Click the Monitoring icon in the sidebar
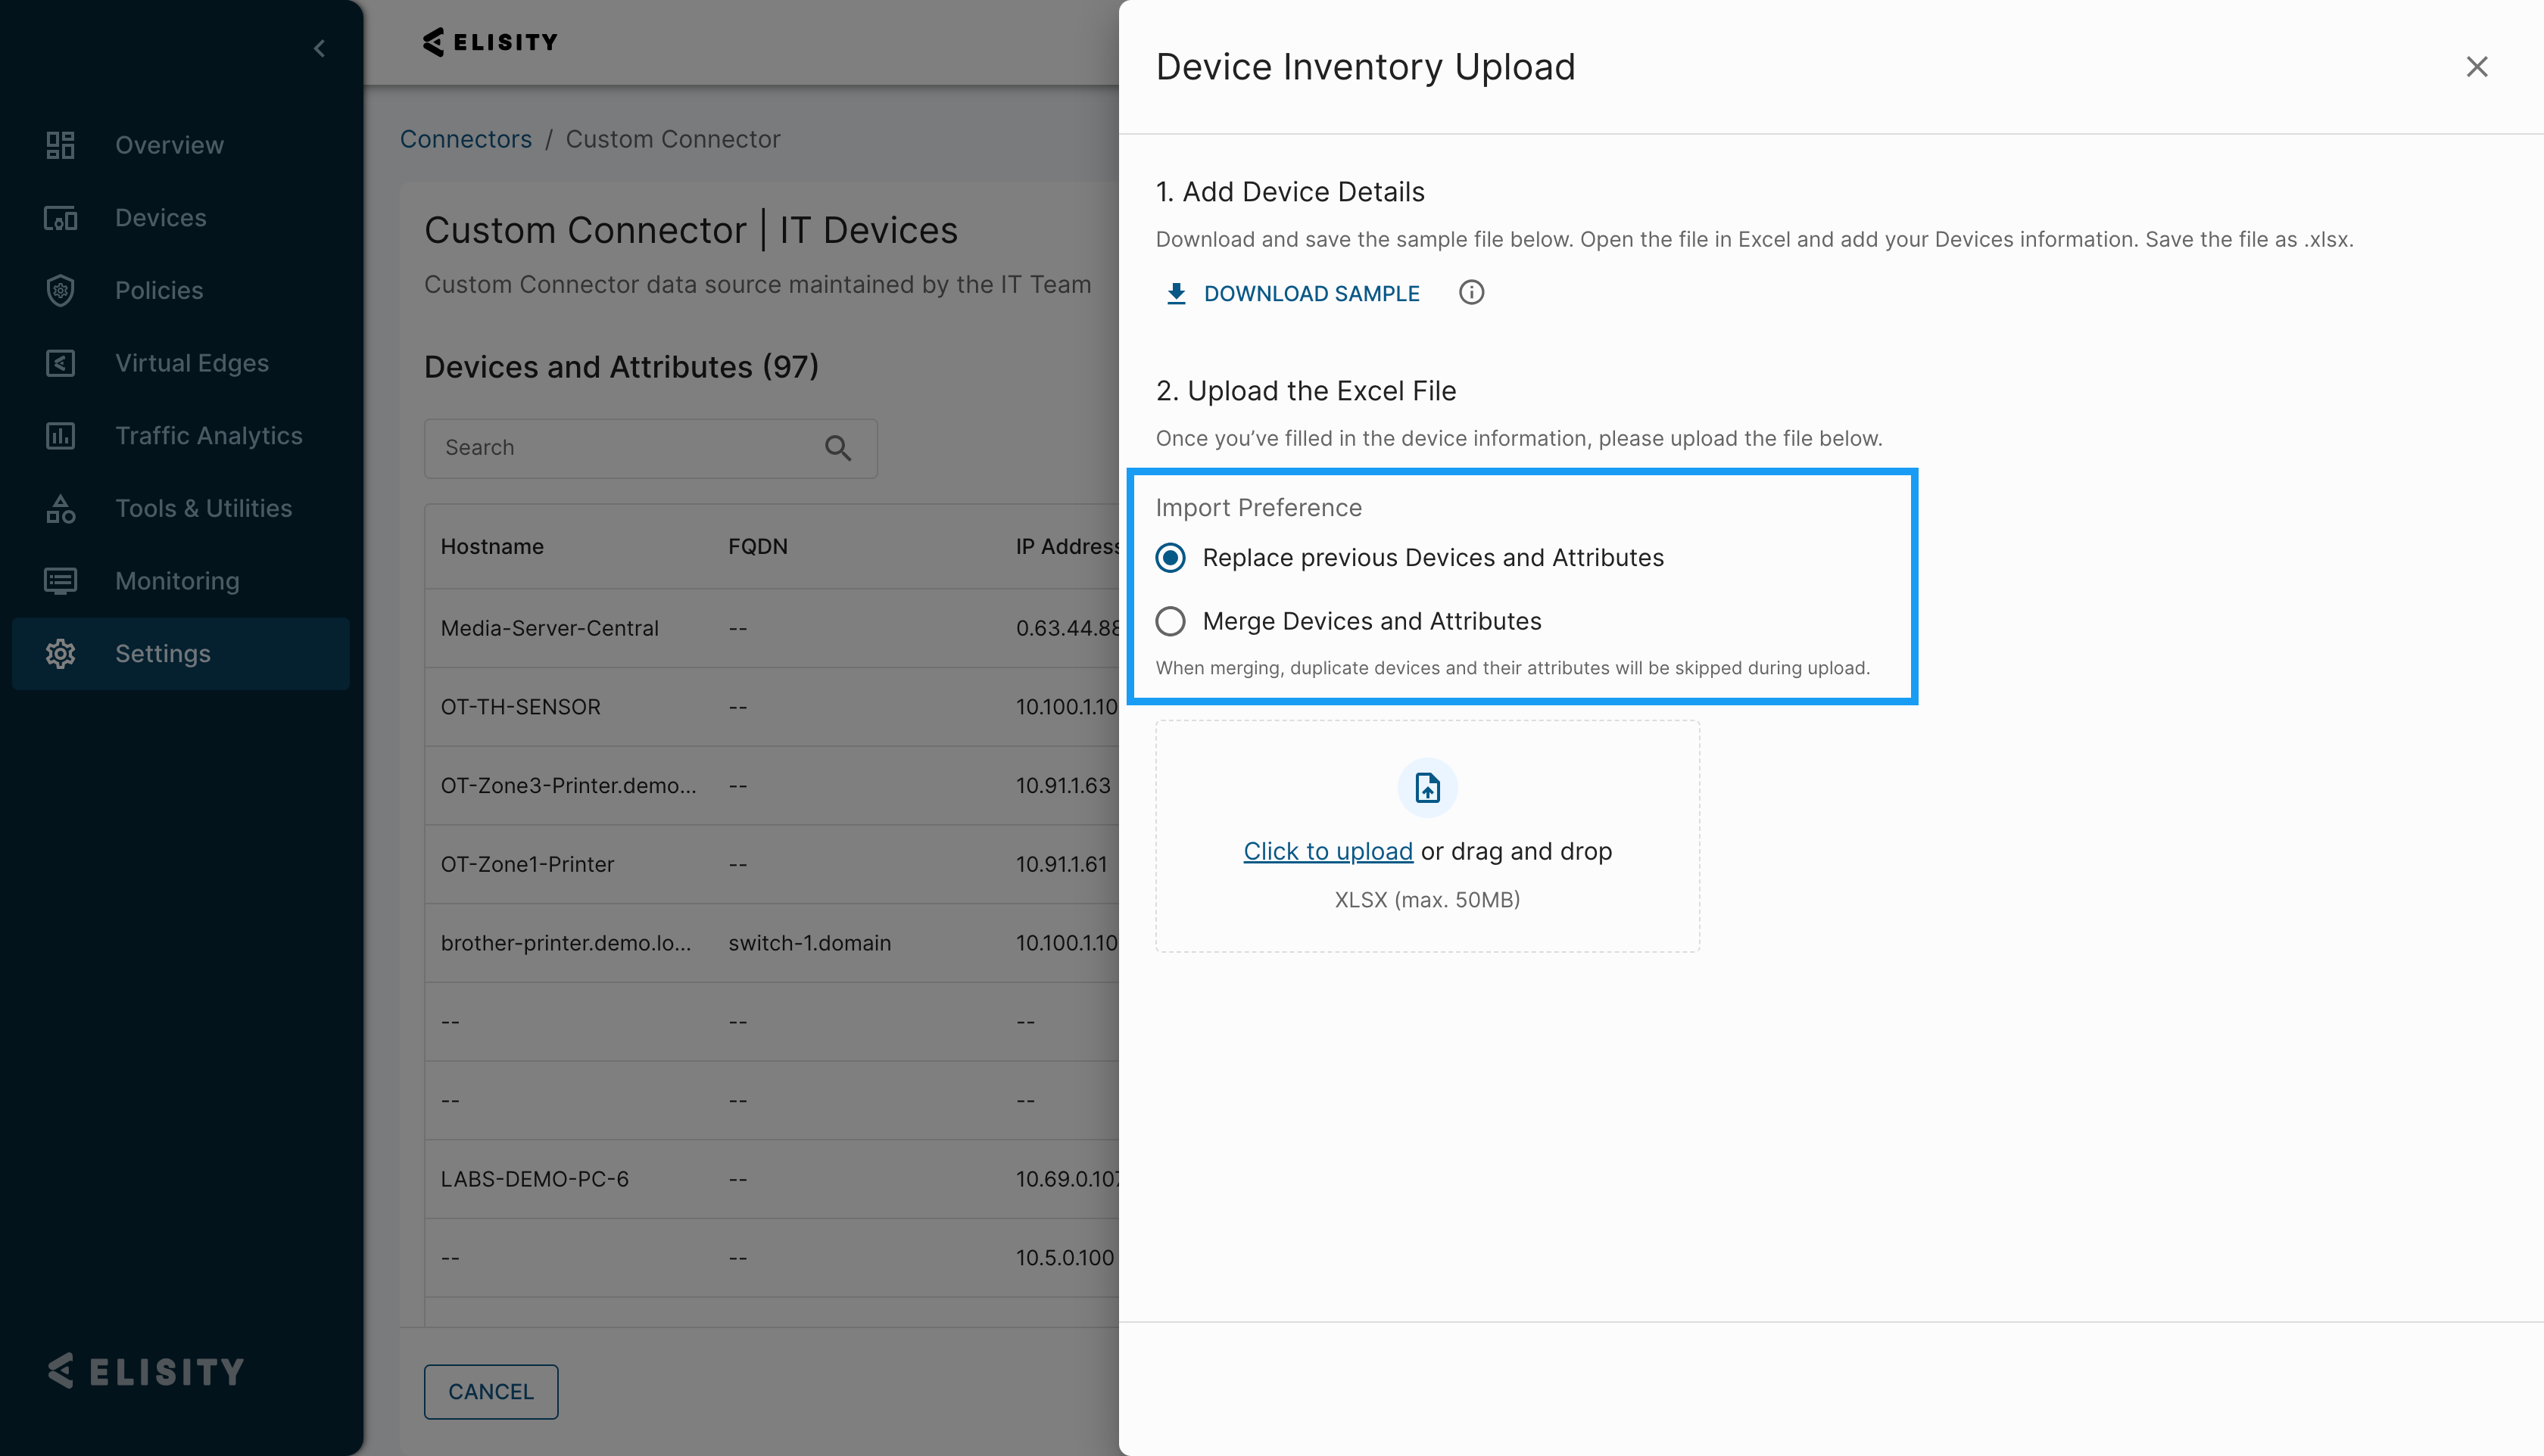Screen dimensions: 2544x1456 (60, 581)
